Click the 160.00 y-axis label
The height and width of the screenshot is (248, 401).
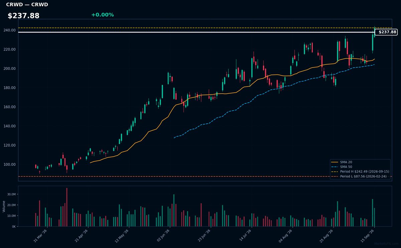(x=10, y=107)
